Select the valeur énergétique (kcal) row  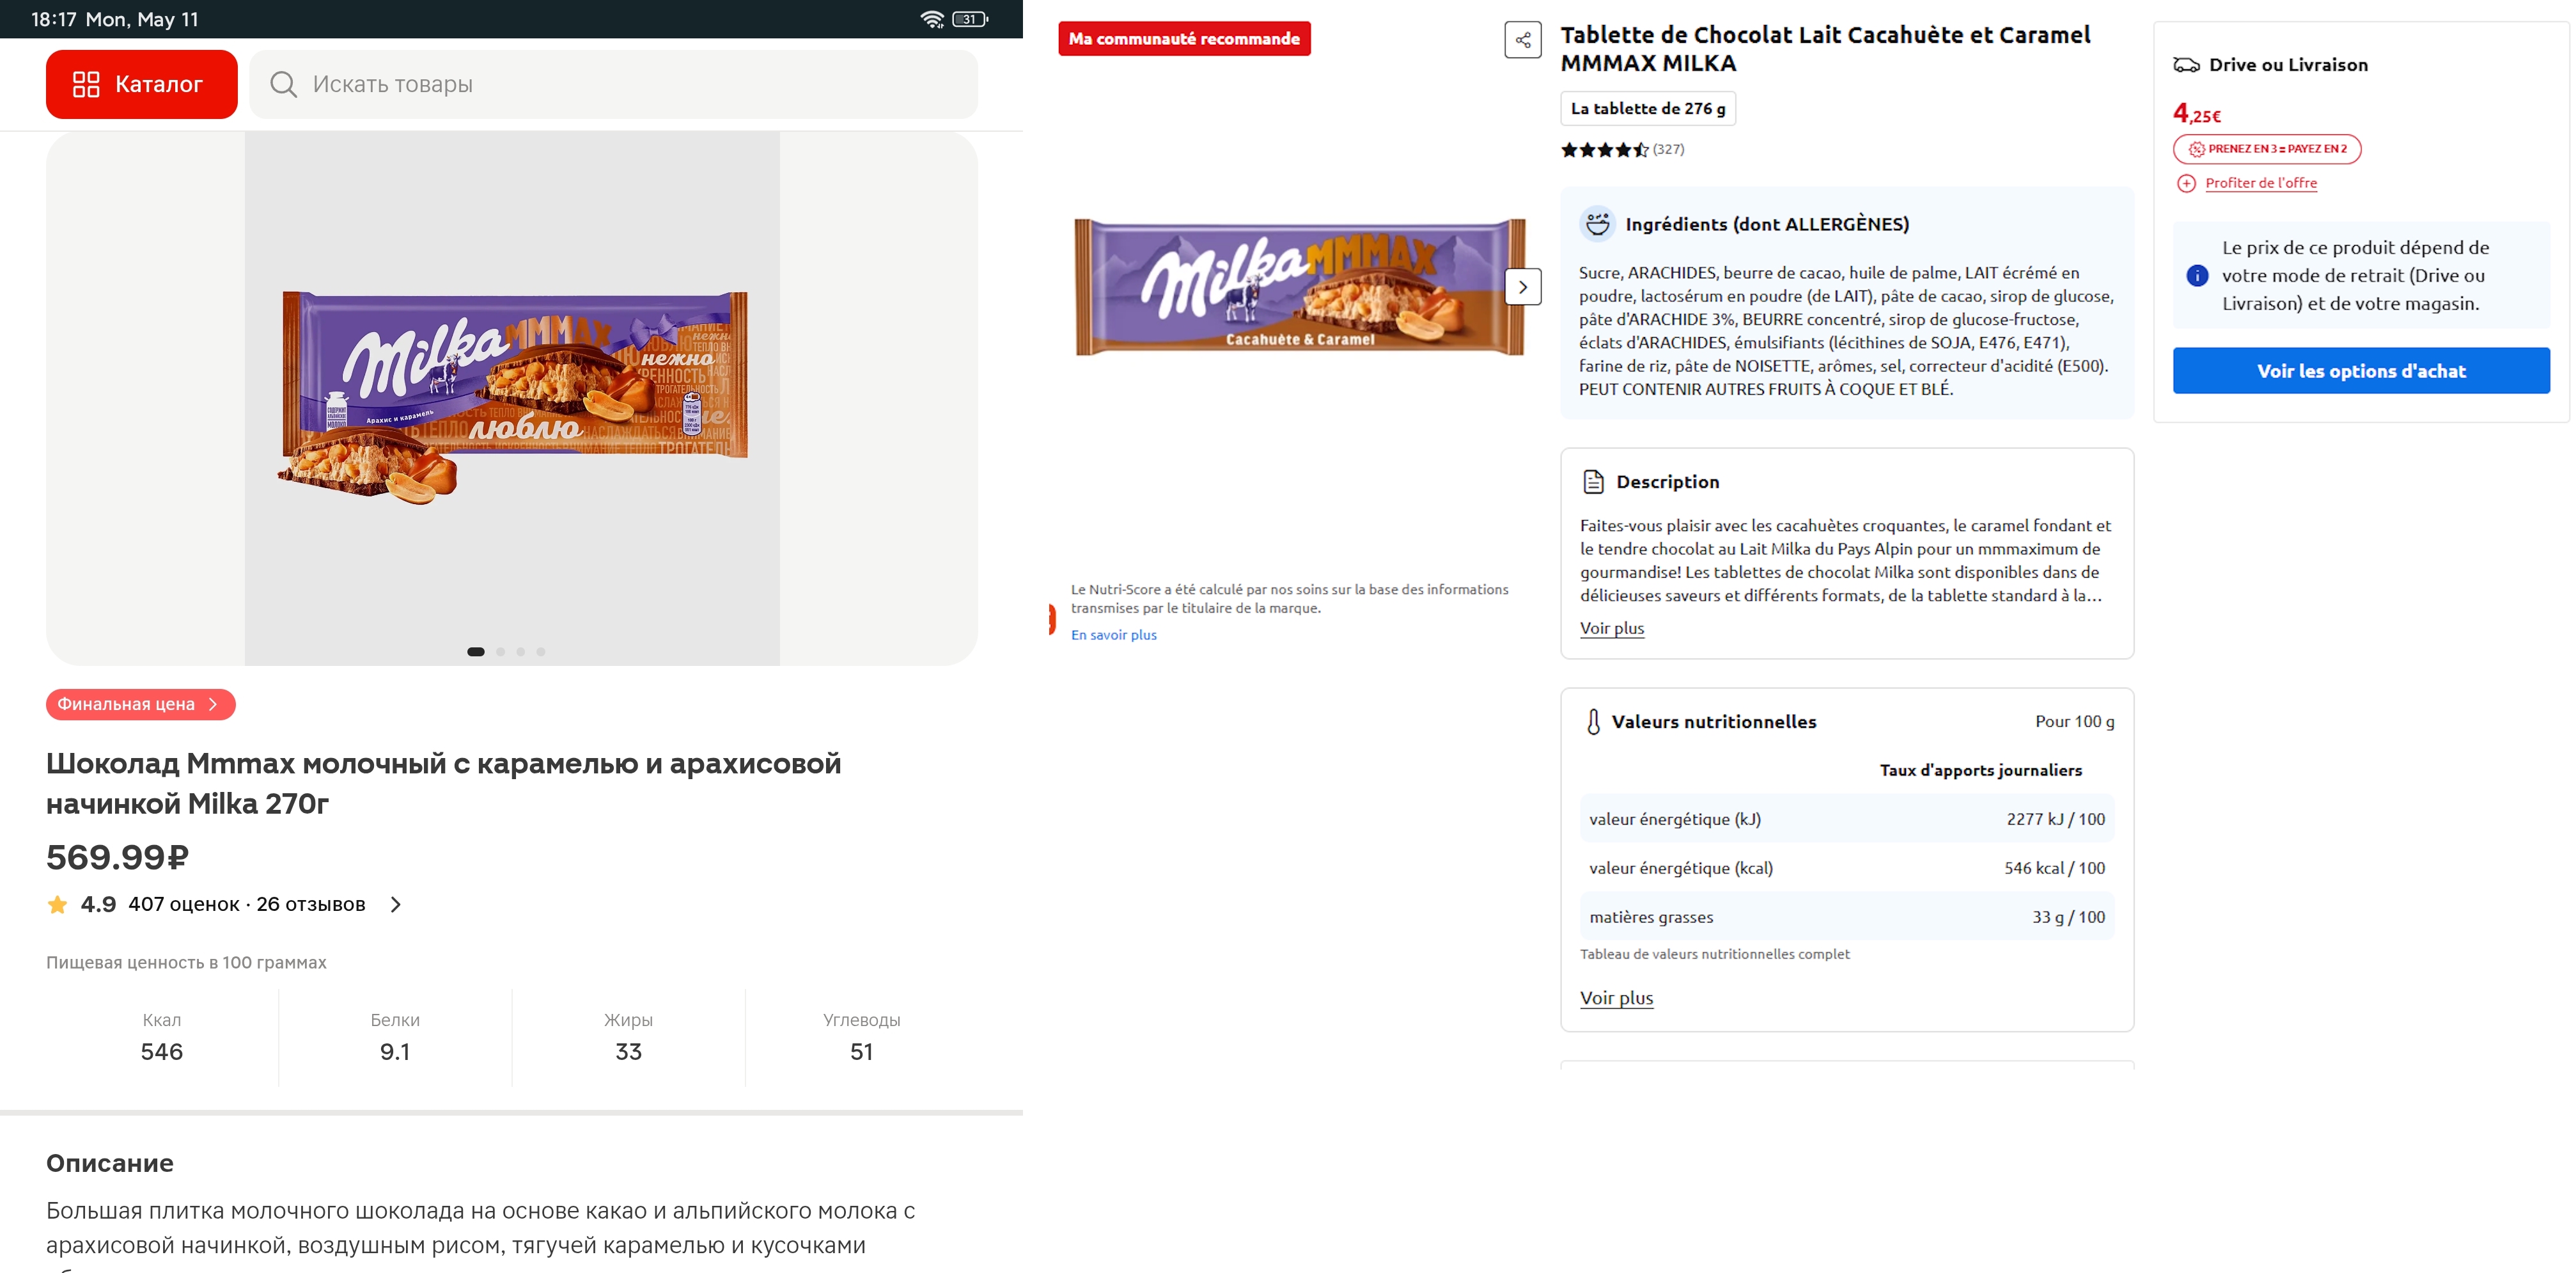point(1847,867)
